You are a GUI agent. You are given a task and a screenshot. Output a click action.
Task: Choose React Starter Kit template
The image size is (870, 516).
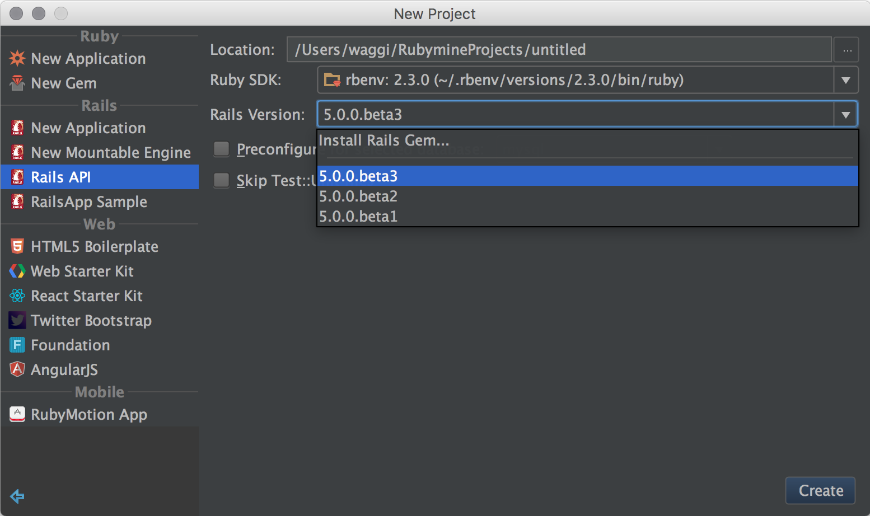[x=100, y=295]
